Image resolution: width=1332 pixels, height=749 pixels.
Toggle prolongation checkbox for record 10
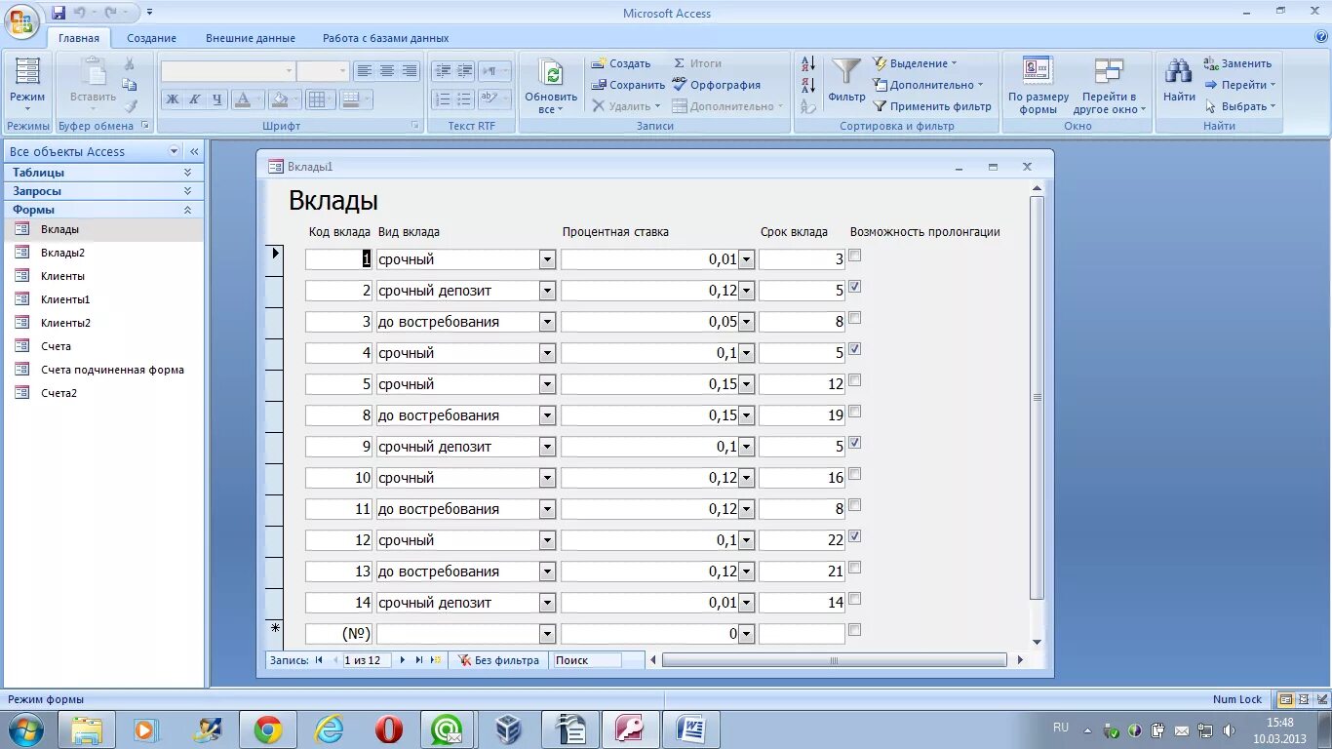click(855, 474)
